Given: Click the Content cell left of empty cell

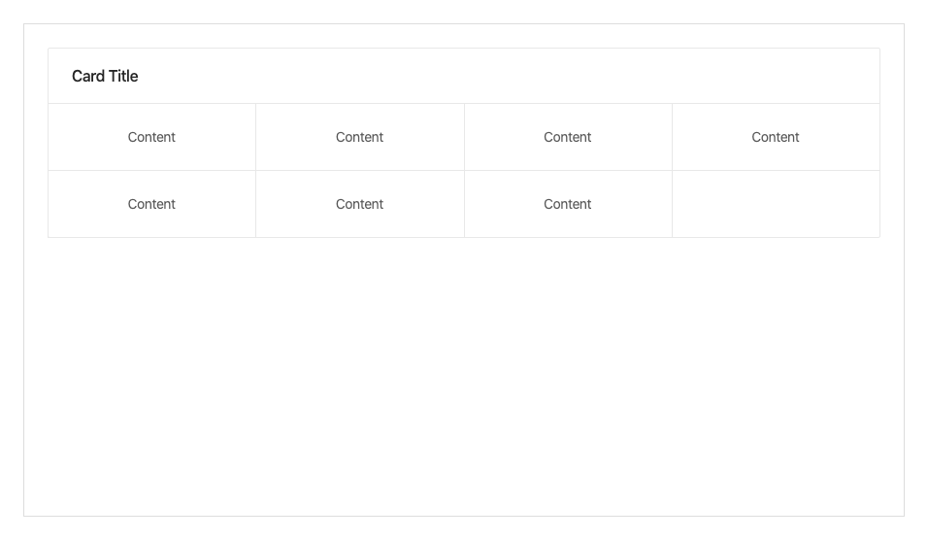Looking at the screenshot, I should pos(567,204).
